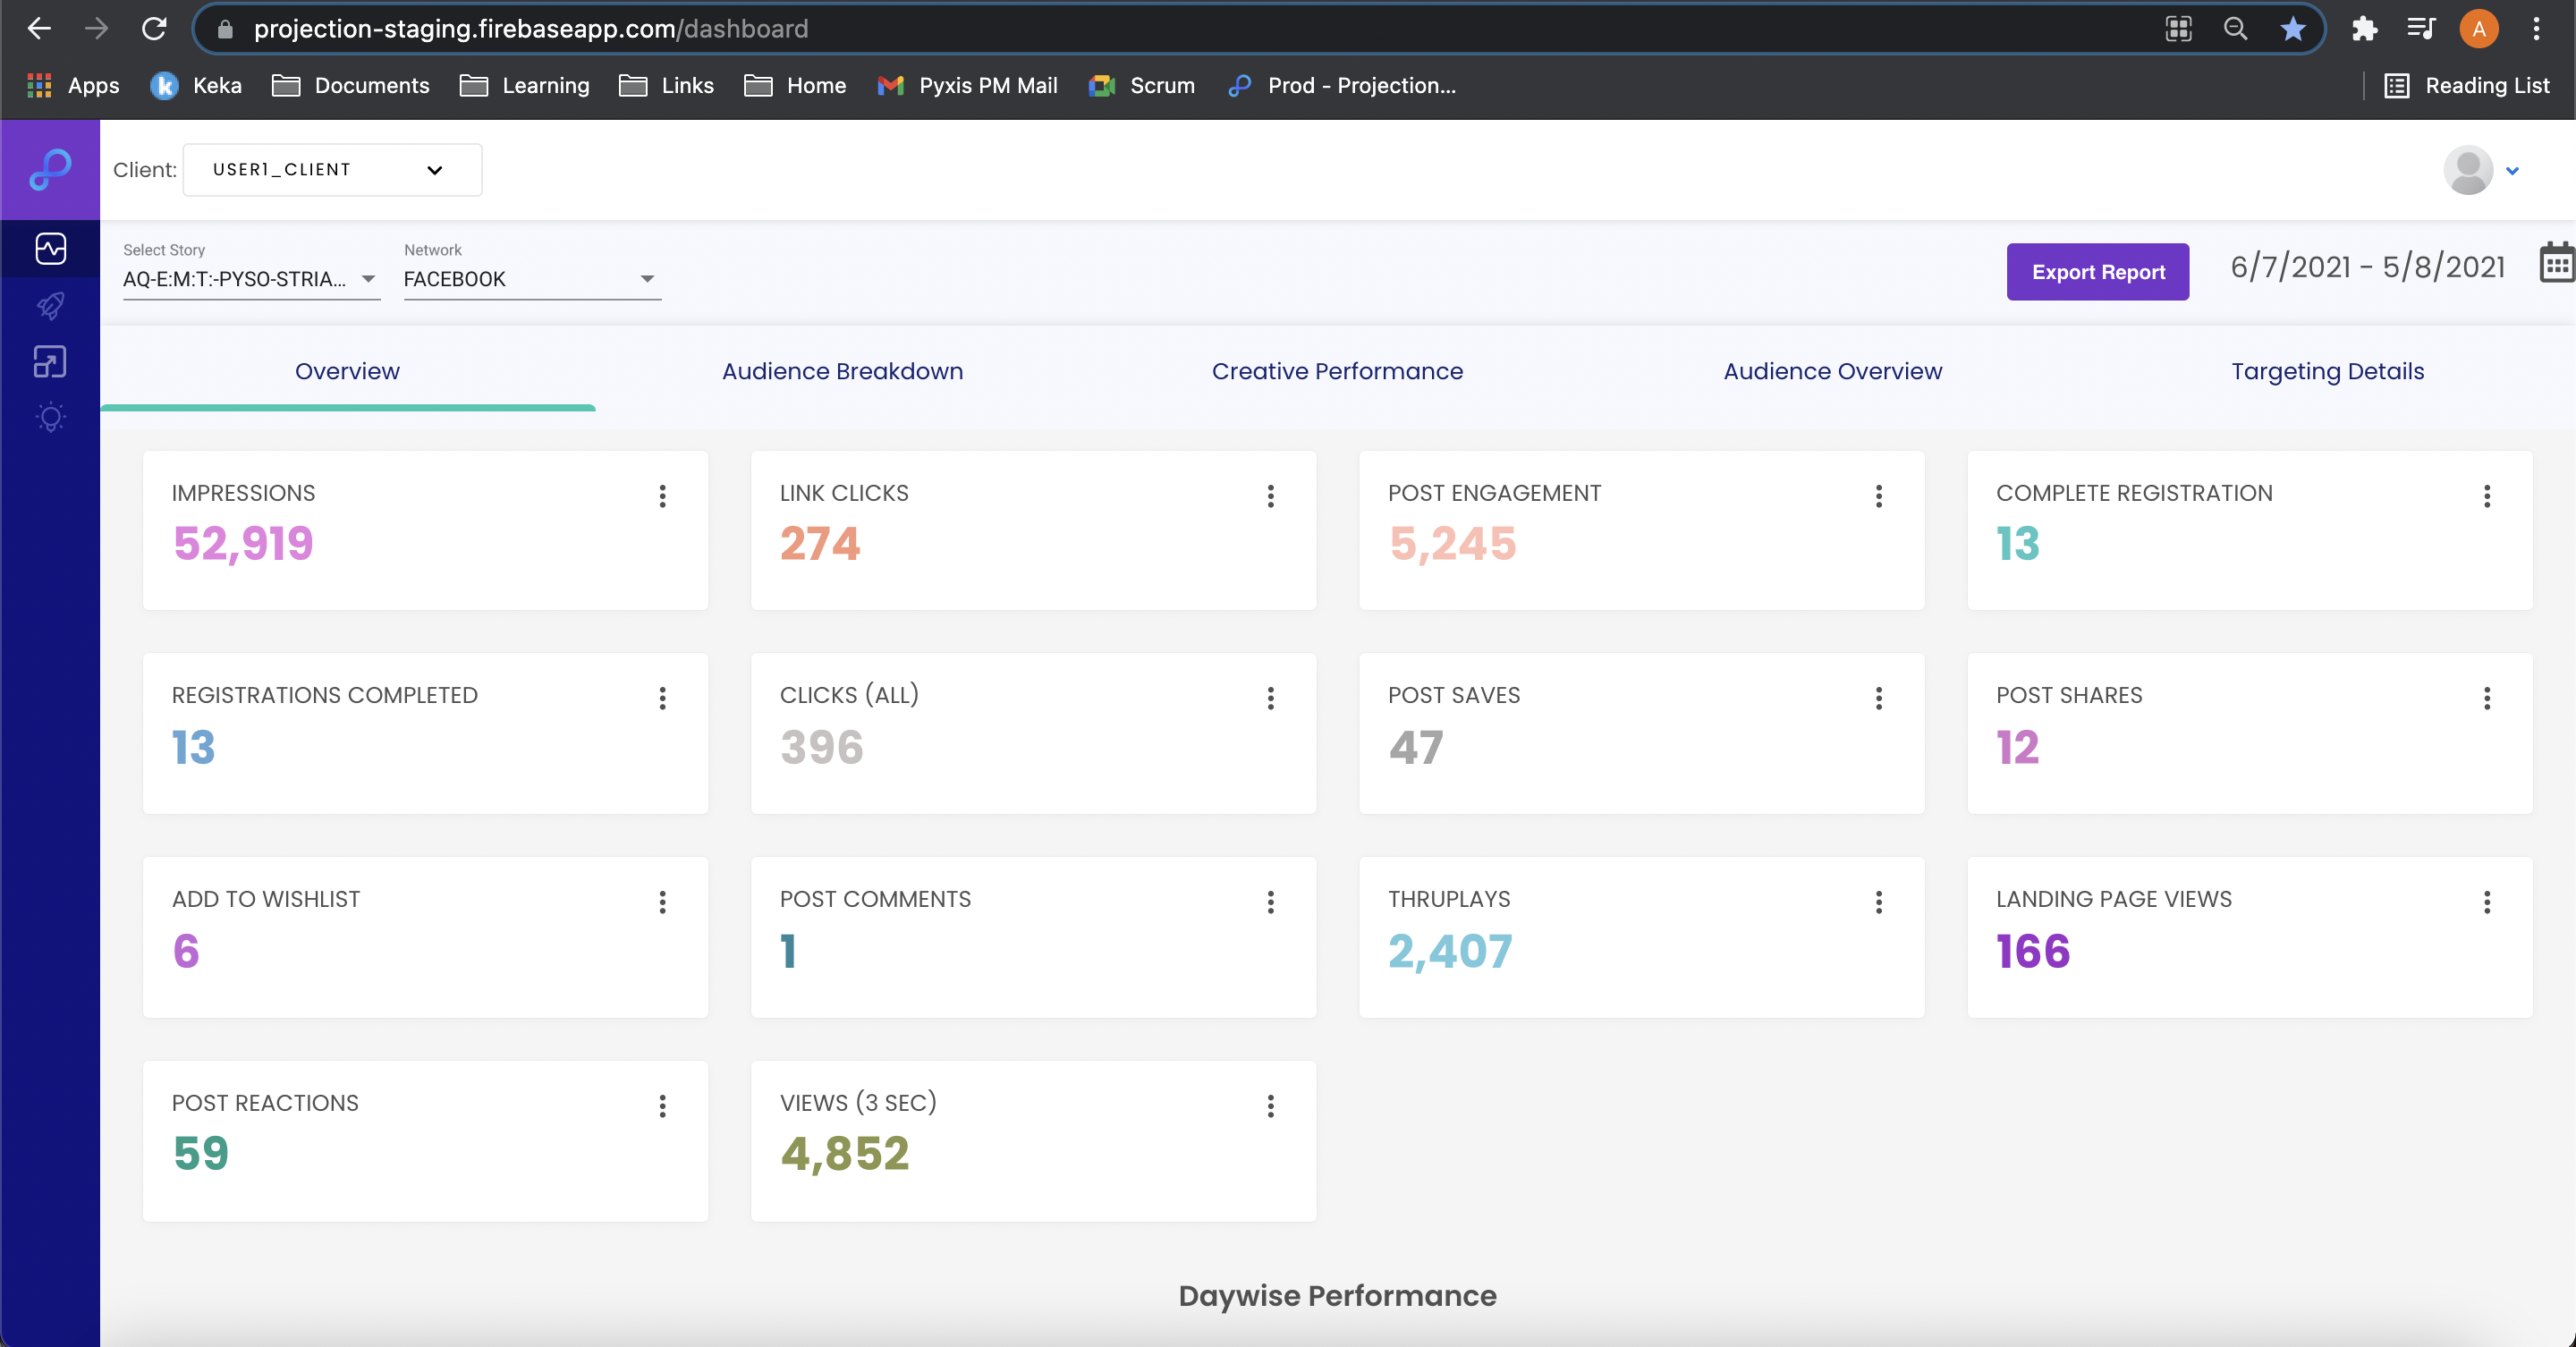The height and width of the screenshot is (1347, 2576).
Task: Open the analytics dashboard from the sidebar
Action: tap(50, 249)
